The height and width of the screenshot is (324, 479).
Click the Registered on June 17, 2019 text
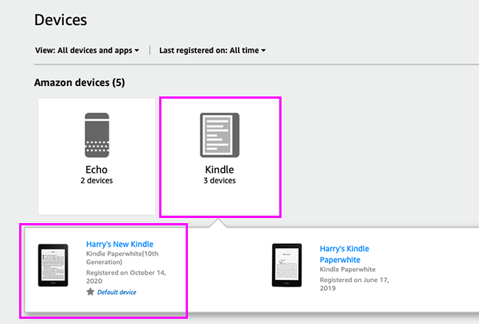point(355,283)
